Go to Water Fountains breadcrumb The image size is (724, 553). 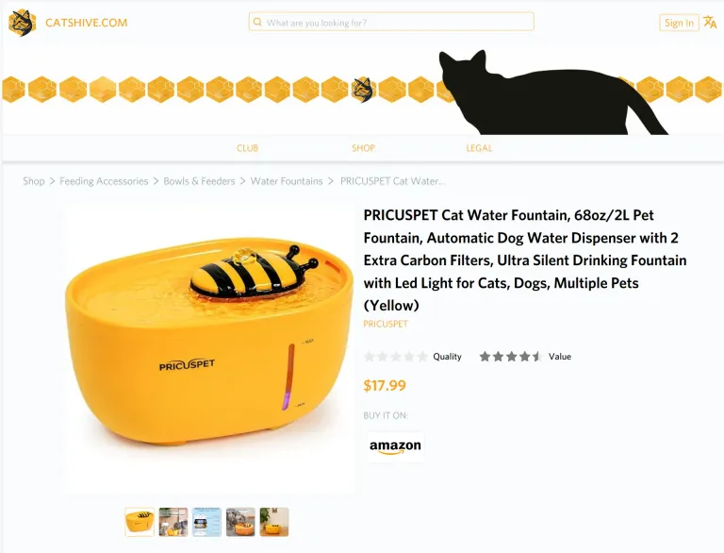(x=287, y=181)
